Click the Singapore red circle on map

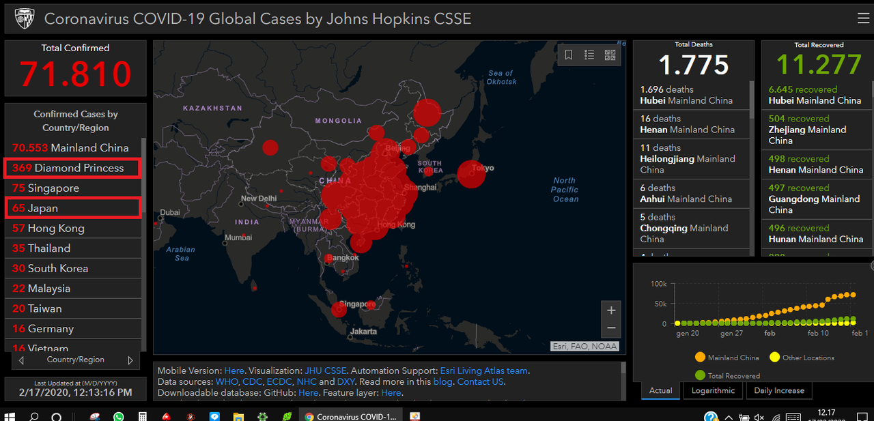coord(339,310)
